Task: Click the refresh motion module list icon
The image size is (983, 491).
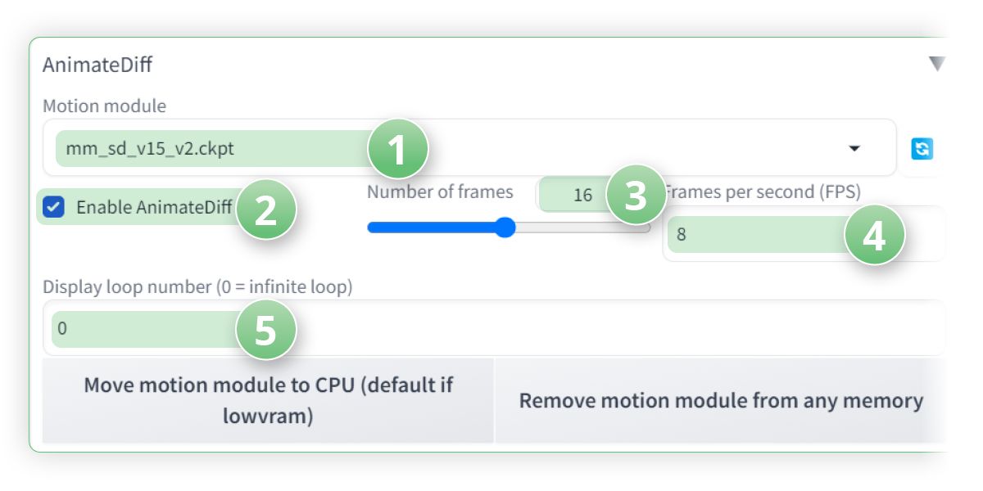Action: click(922, 148)
